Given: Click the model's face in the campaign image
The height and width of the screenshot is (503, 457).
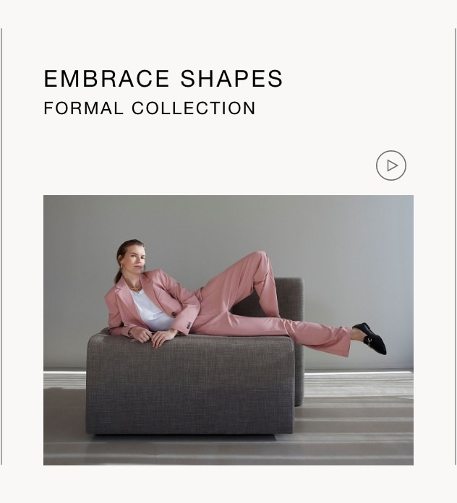Looking at the screenshot, I should coord(135,259).
